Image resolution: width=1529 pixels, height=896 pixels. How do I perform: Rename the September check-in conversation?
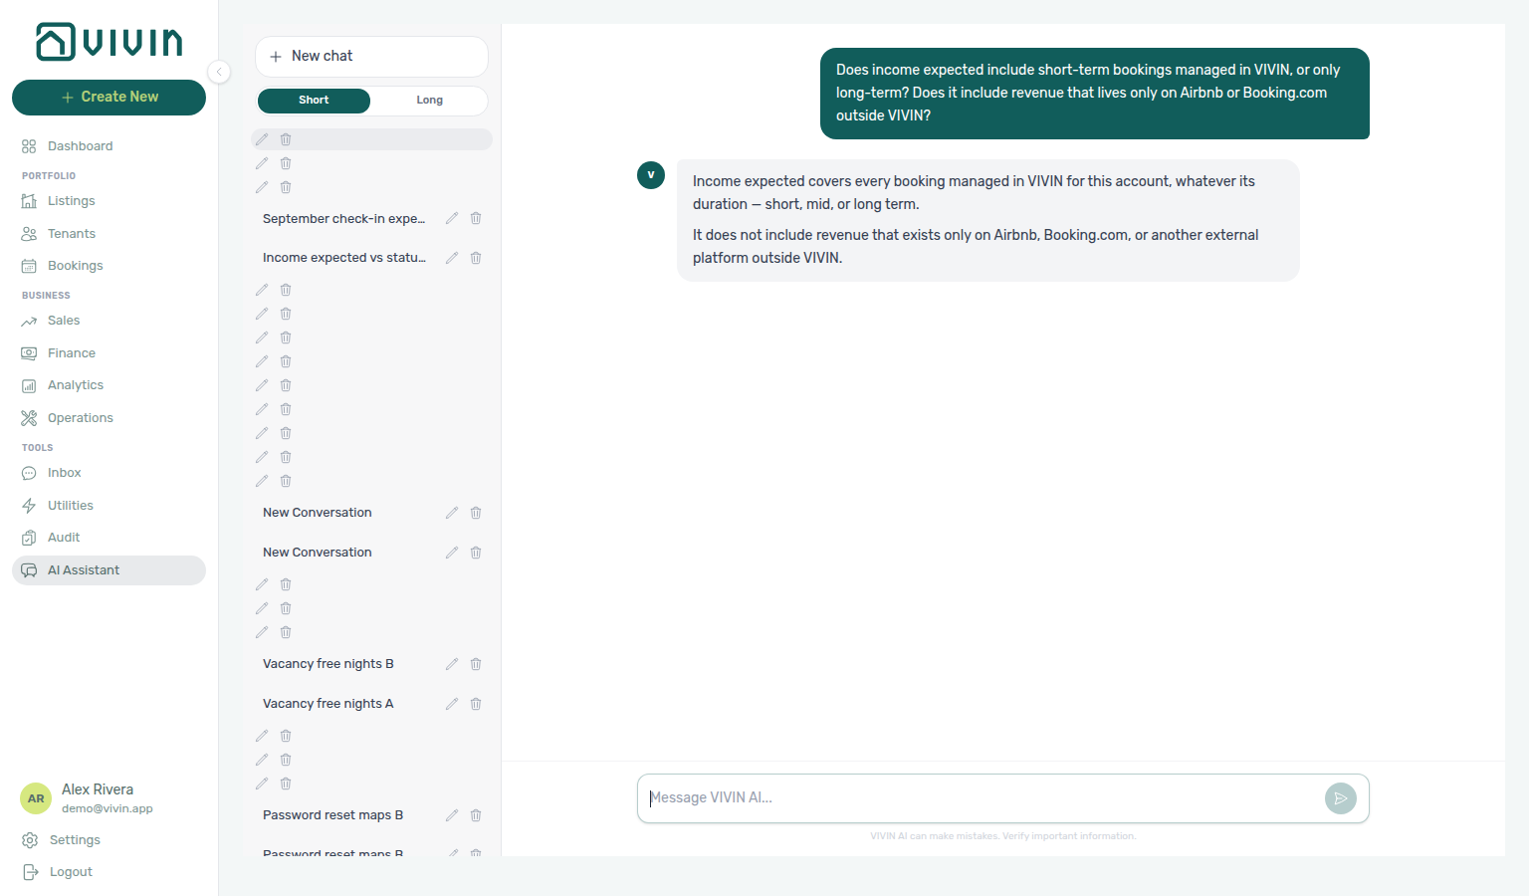(452, 219)
